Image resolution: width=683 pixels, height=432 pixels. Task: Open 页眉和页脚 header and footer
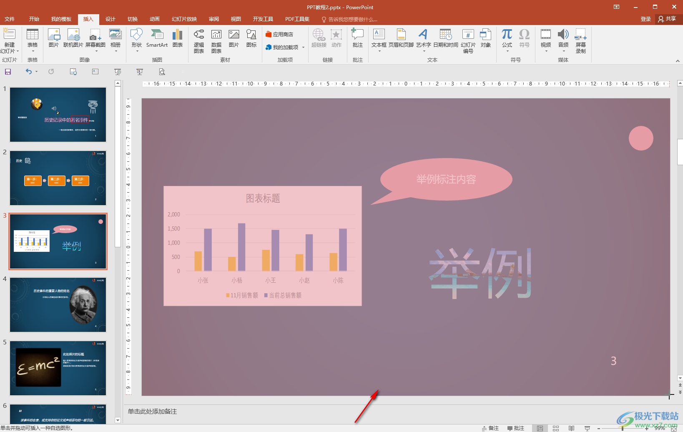pyautogui.click(x=401, y=38)
